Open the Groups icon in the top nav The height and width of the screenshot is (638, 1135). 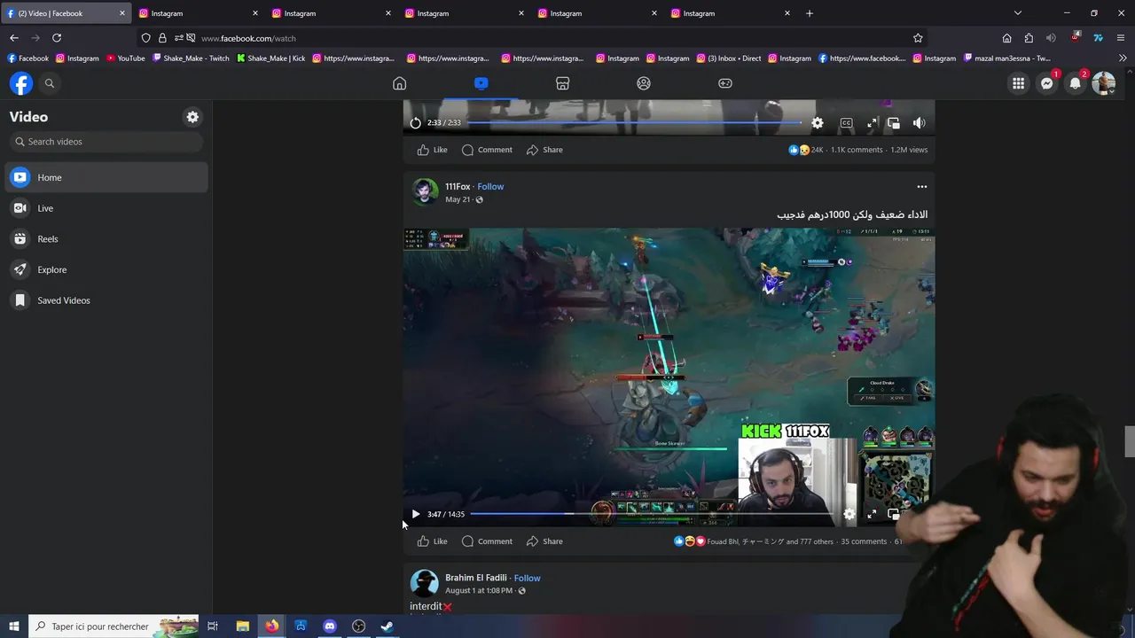pos(644,83)
